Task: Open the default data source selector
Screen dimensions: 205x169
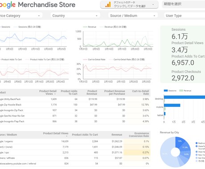Action: (x=129, y=4)
